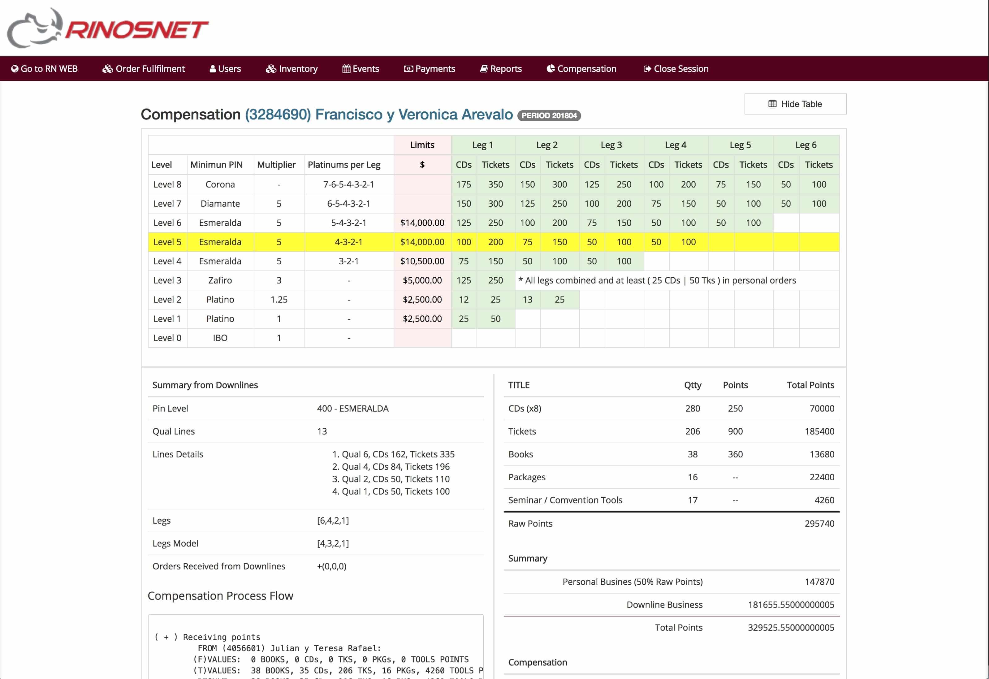
Task: Click the exit icon beside Close Session
Action: pyautogui.click(x=647, y=68)
